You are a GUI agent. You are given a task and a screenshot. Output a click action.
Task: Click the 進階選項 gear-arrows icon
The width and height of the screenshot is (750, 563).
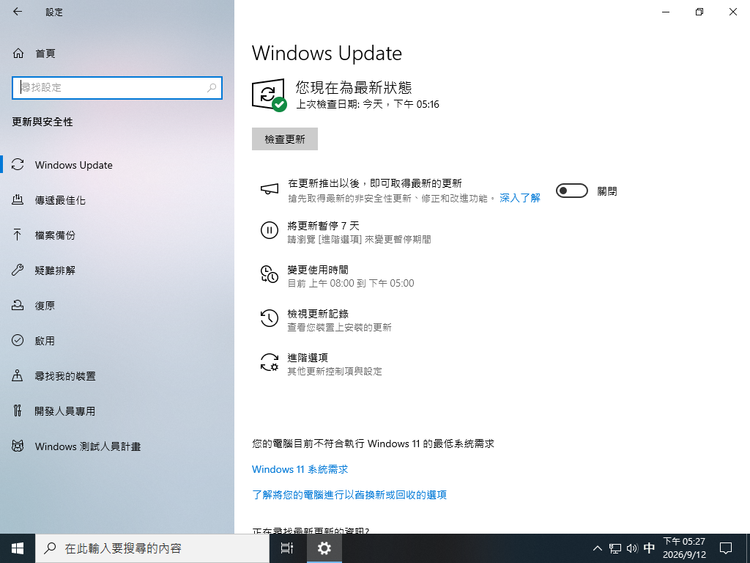pos(270,362)
